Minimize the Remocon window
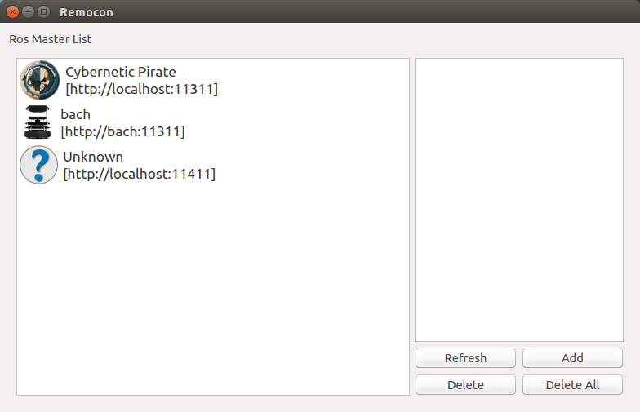The height and width of the screenshot is (412, 640). click(x=28, y=12)
